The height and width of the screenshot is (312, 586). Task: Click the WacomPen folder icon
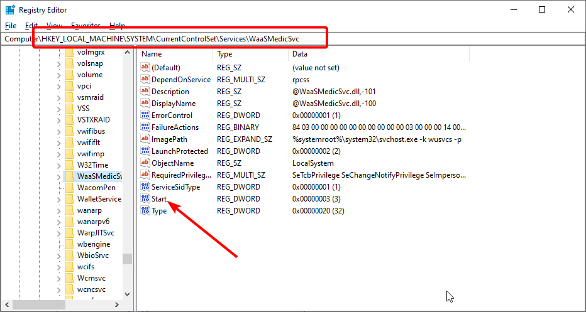[x=69, y=188]
